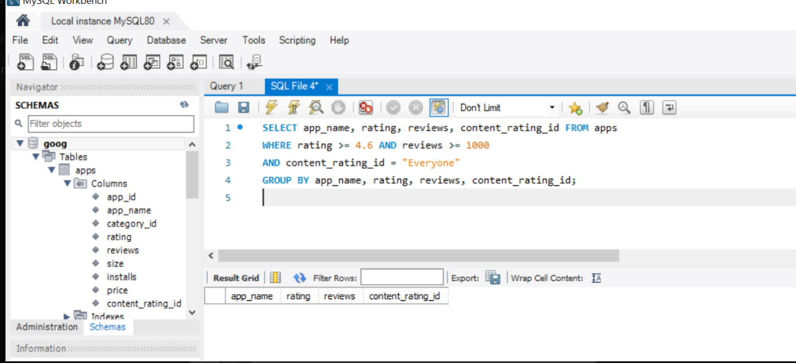This screenshot has height=363, width=796.
Task: Switch to the Query 1 tab
Action: [x=226, y=86]
